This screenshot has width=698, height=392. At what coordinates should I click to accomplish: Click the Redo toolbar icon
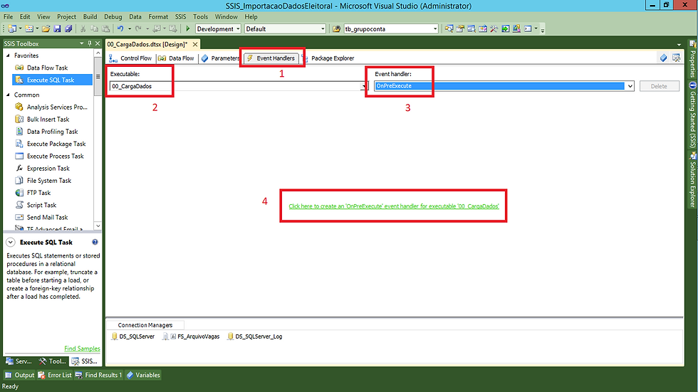[138, 29]
